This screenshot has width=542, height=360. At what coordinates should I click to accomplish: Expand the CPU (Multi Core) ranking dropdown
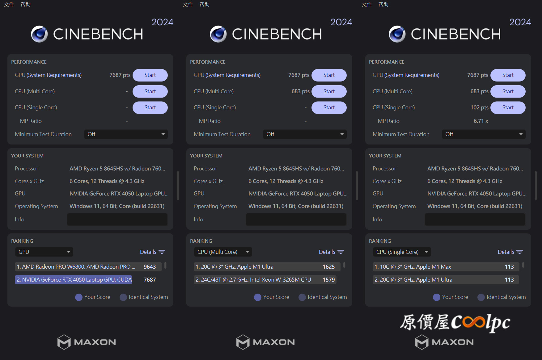point(223,252)
